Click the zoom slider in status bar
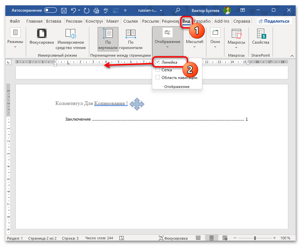The width and height of the screenshot is (301, 246). [255, 238]
